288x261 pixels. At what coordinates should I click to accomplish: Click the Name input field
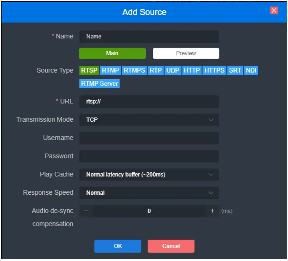(149, 36)
